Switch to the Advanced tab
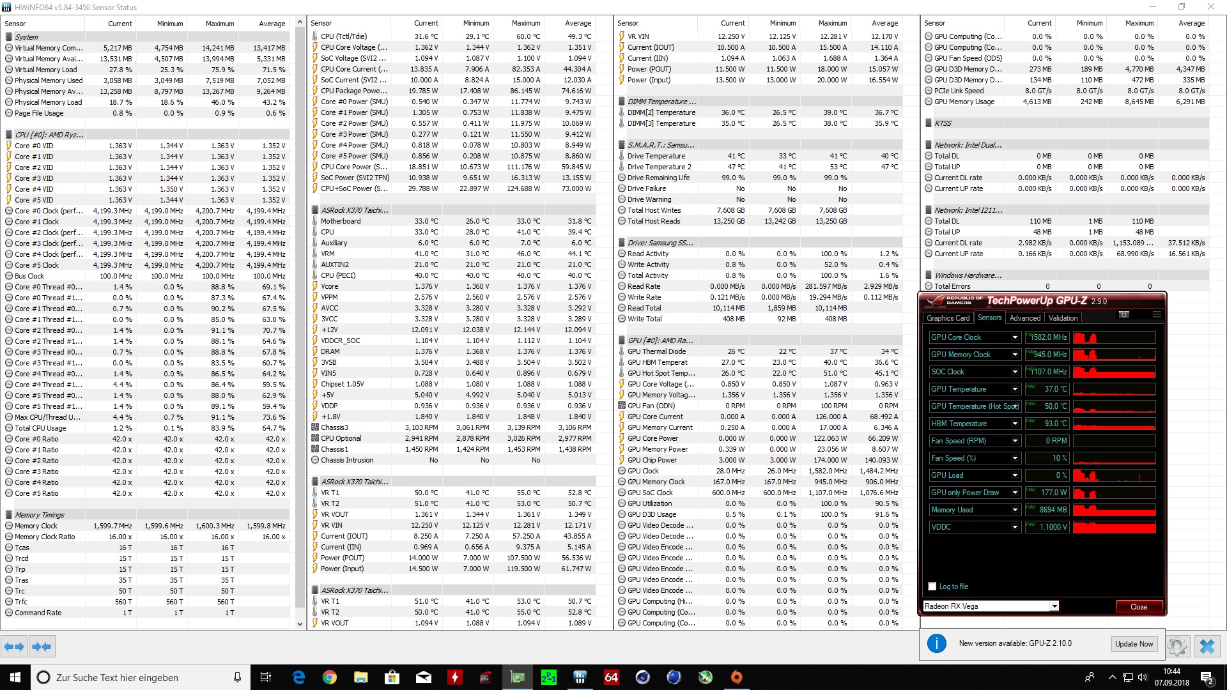This screenshot has width=1227, height=690. click(x=1025, y=318)
